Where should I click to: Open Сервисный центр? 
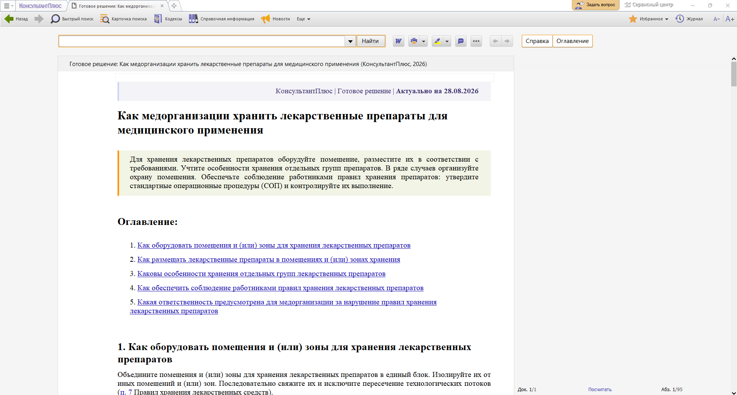649,5
